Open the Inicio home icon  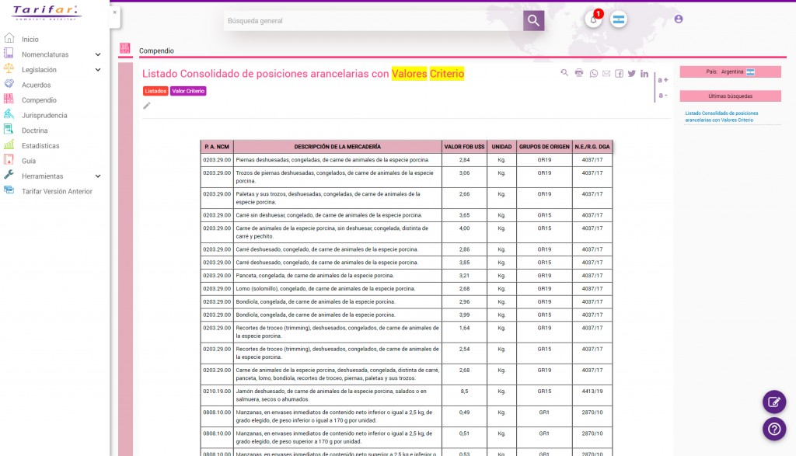[9, 38]
